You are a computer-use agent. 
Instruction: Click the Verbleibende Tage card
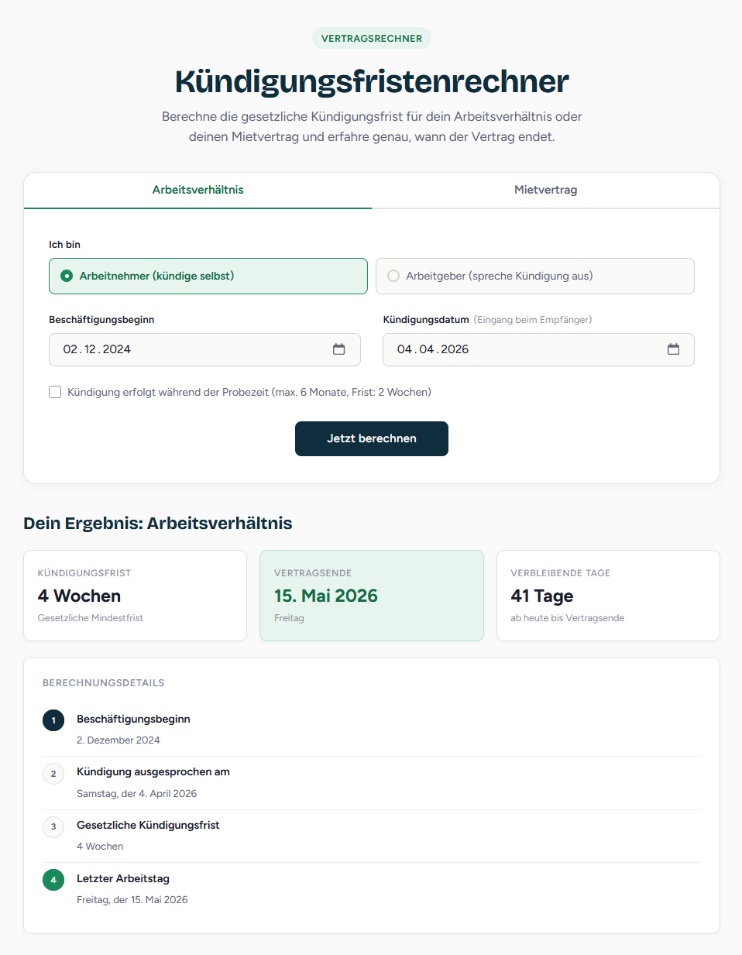608,596
